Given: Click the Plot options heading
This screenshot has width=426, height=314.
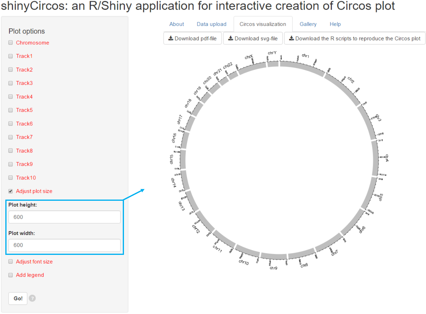Looking at the screenshot, I should tap(27, 31).
